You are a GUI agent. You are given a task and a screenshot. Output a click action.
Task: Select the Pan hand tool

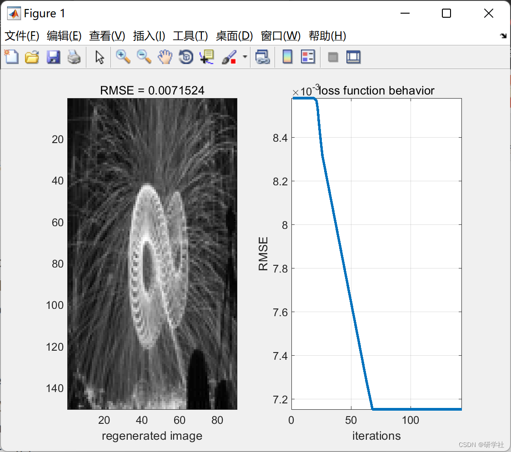coord(165,57)
